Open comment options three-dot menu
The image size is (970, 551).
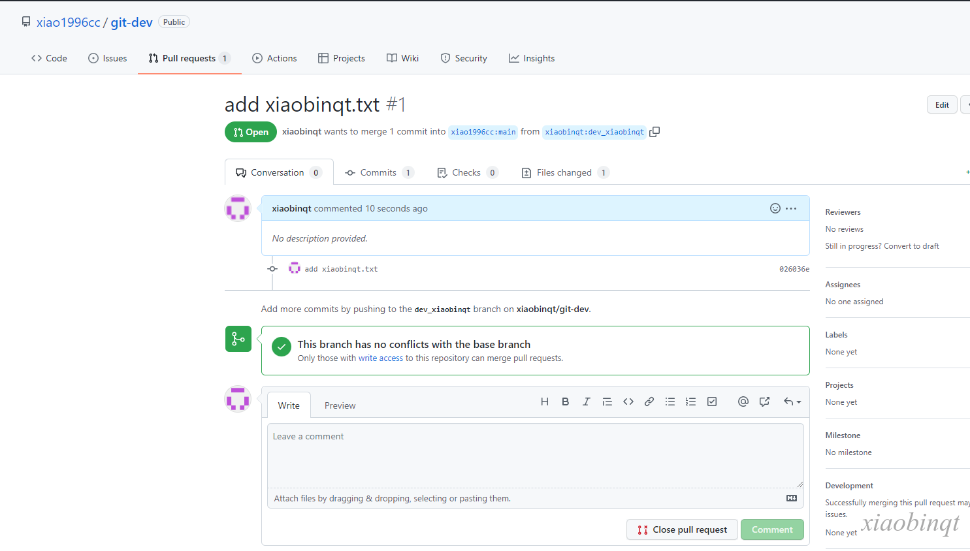click(x=791, y=208)
